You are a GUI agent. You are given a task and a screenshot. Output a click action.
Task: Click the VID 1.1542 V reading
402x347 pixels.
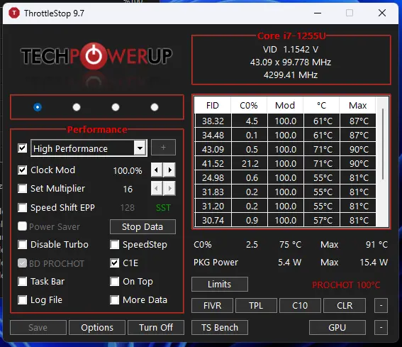[x=291, y=49]
